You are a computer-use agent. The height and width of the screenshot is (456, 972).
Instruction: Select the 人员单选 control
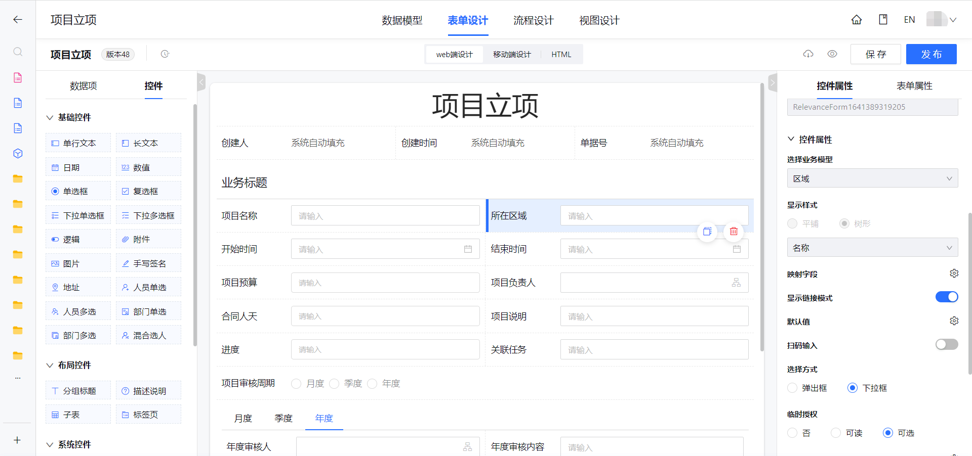148,287
